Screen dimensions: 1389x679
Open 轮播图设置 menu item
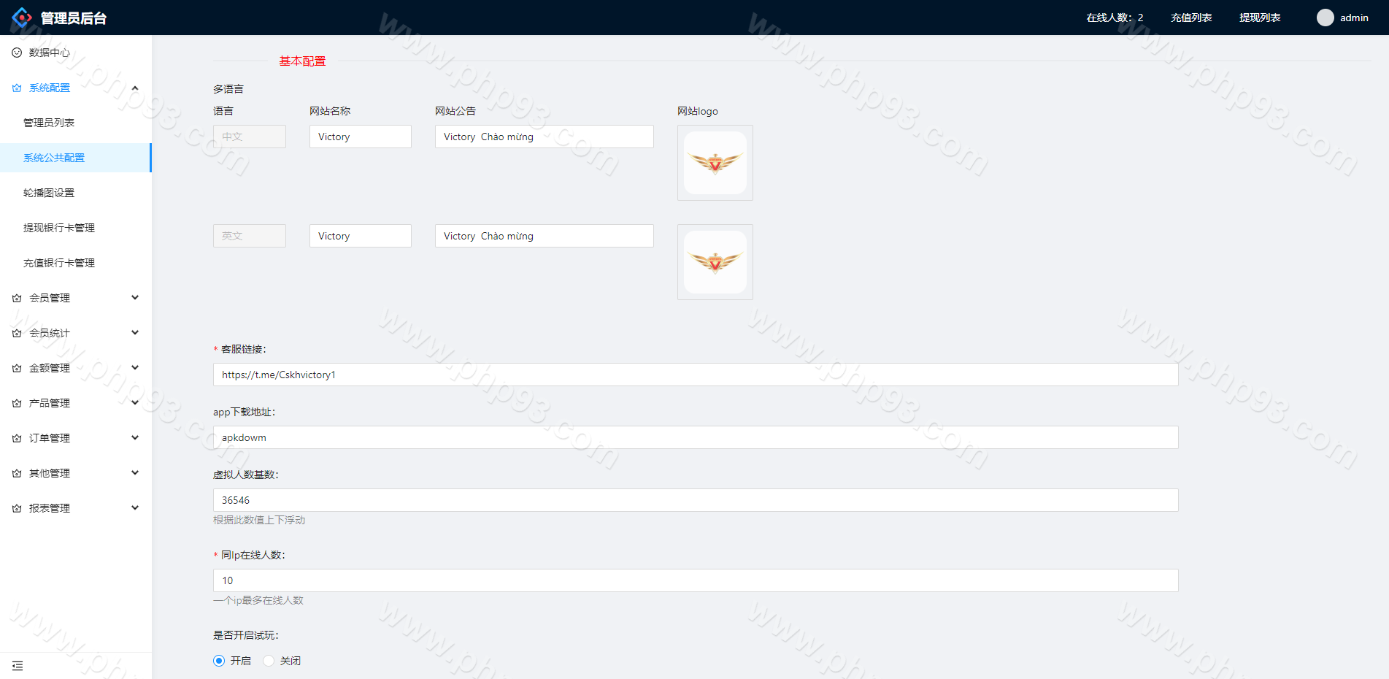(x=49, y=193)
